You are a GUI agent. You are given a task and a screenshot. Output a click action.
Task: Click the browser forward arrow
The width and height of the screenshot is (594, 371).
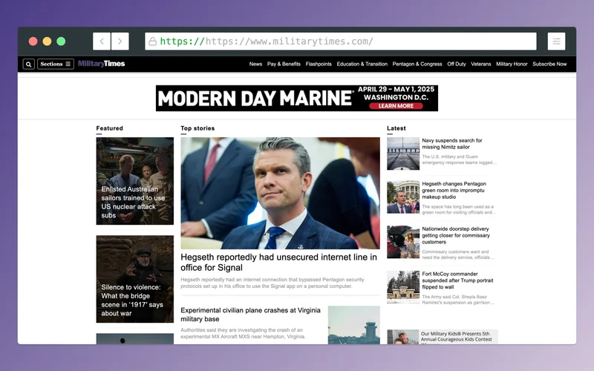(x=120, y=42)
